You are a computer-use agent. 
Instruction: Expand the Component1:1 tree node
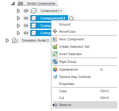(19, 11)
